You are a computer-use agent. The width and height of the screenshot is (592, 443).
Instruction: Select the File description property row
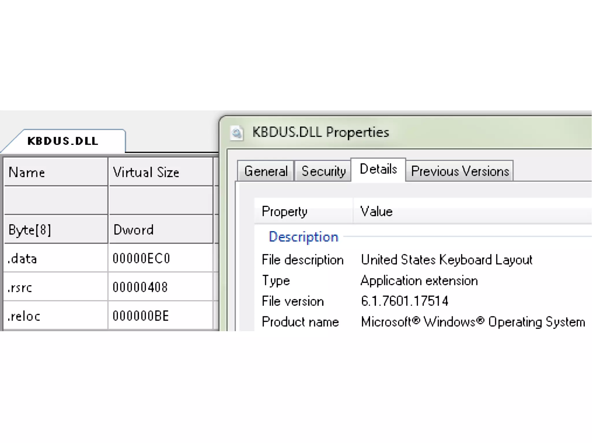302,260
